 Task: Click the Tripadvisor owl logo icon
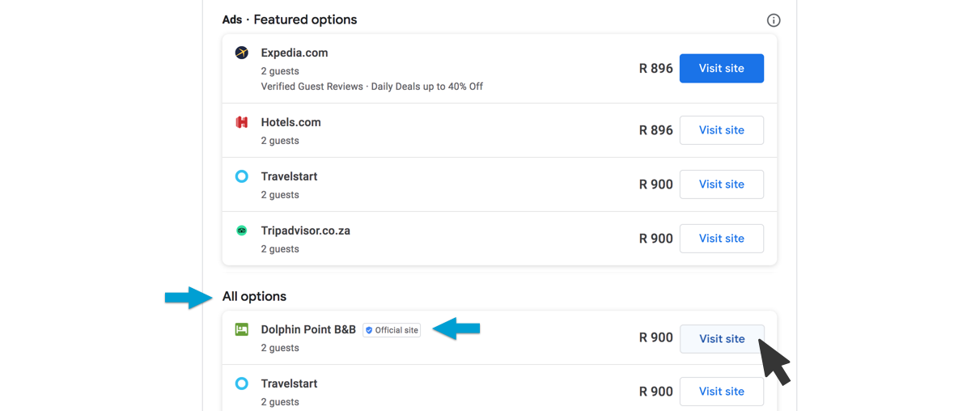(241, 231)
